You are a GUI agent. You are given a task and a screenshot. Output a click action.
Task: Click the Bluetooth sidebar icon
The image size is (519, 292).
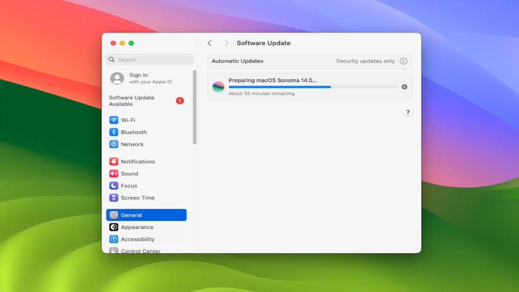[114, 132]
